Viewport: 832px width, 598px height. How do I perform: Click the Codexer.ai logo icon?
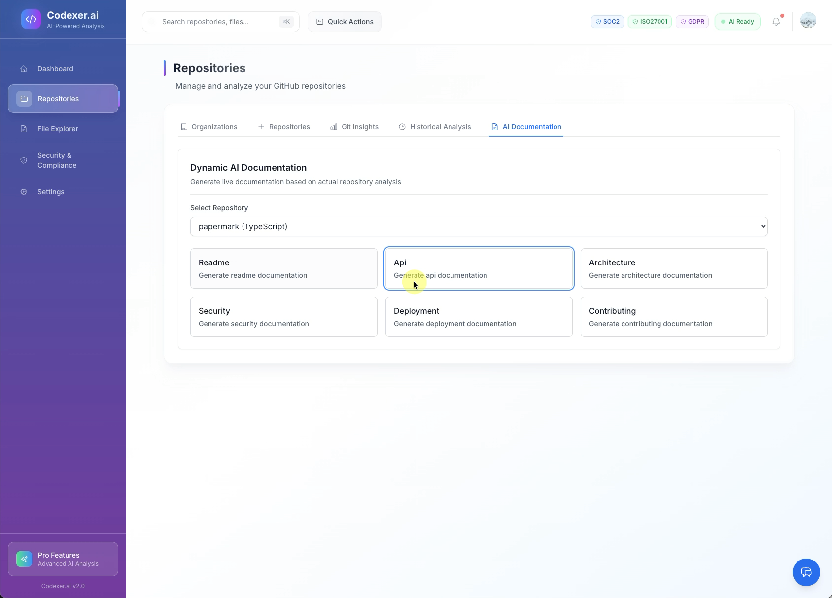click(x=31, y=19)
